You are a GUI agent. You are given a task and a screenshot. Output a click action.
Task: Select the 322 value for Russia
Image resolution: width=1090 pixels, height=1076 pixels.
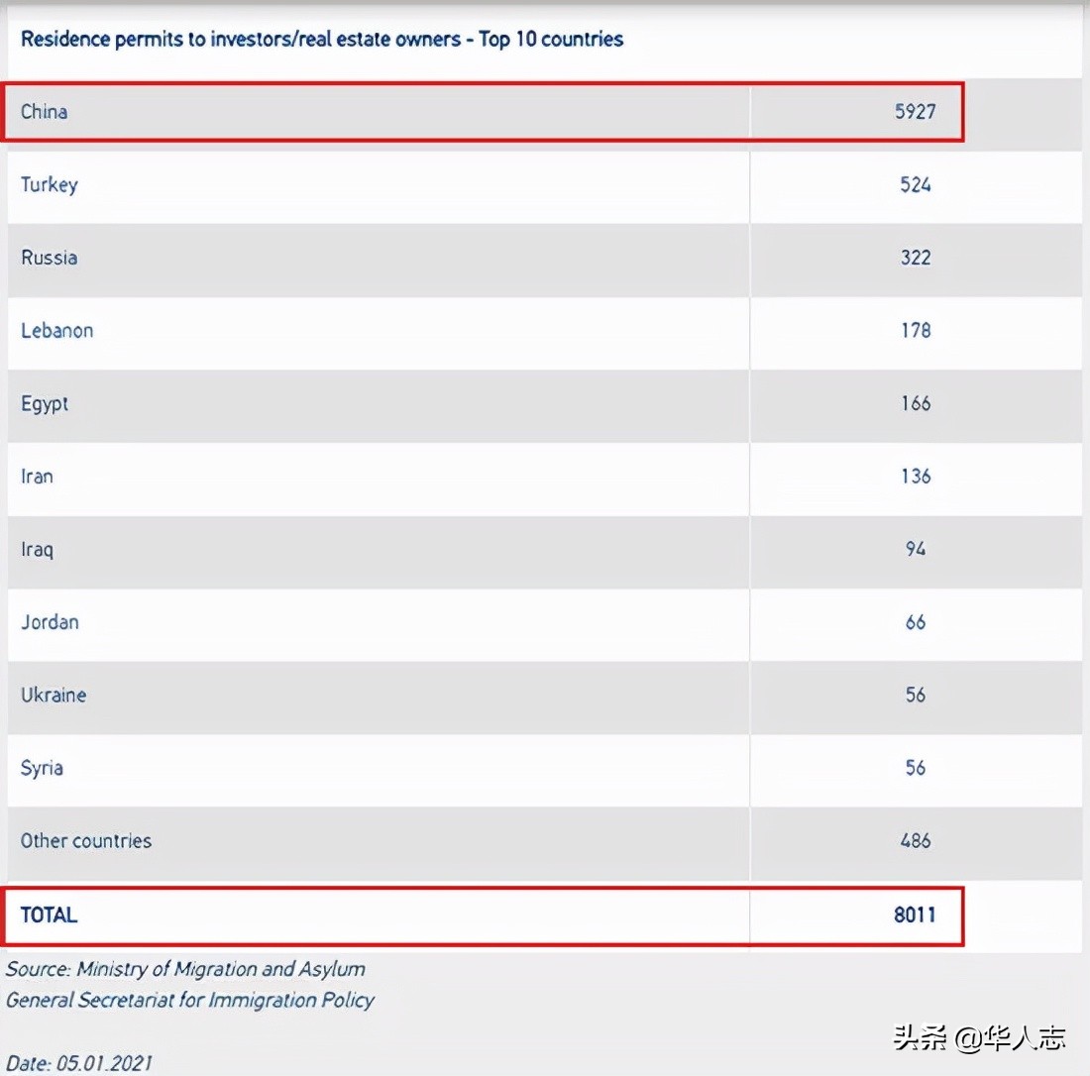[x=915, y=258]
